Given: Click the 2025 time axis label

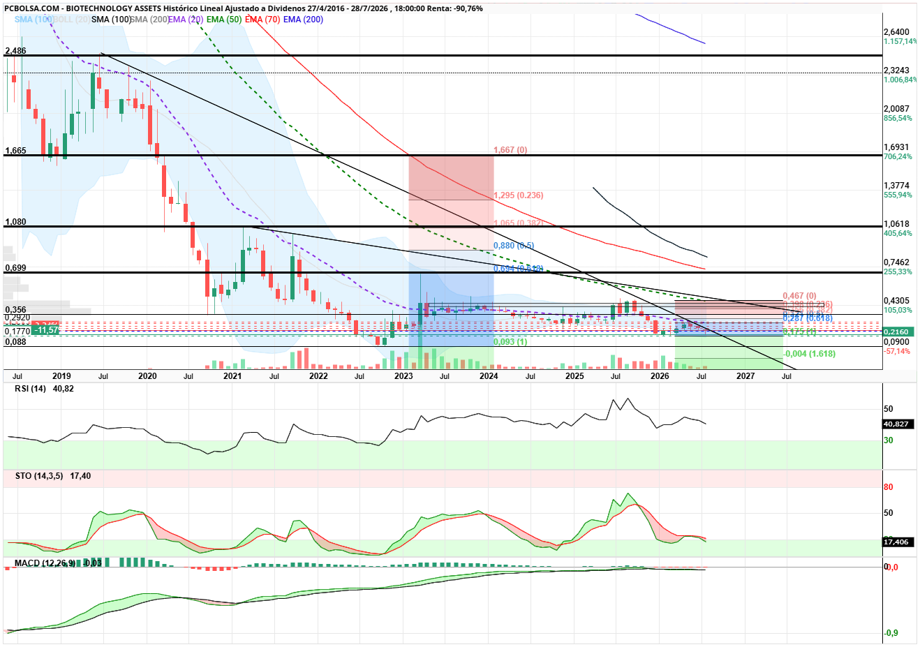Looking at the screenshot, I should 574,376.
